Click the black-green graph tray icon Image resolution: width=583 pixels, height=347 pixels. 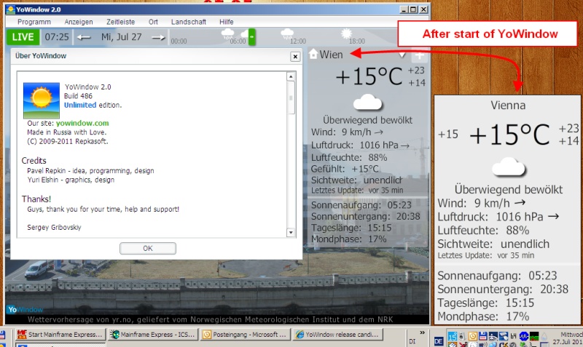pyautogui.click(x=534, y=336)
